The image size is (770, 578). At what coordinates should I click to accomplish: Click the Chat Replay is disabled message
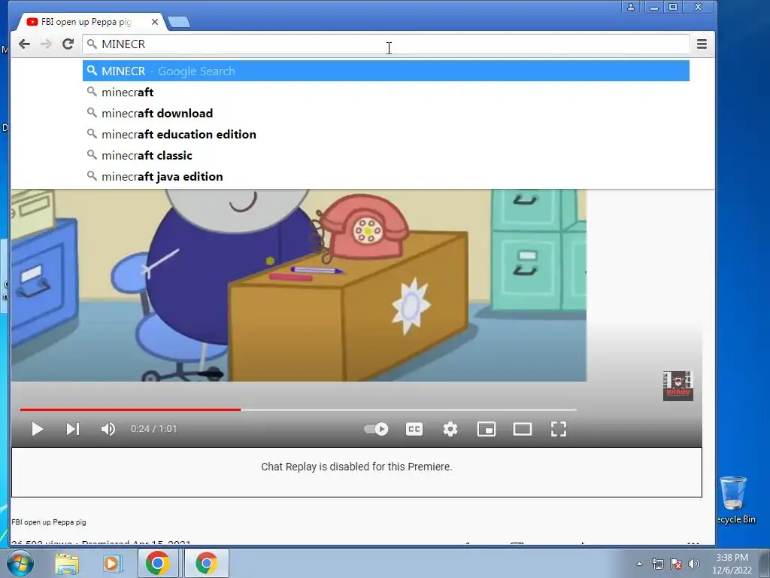pos(356,467)
